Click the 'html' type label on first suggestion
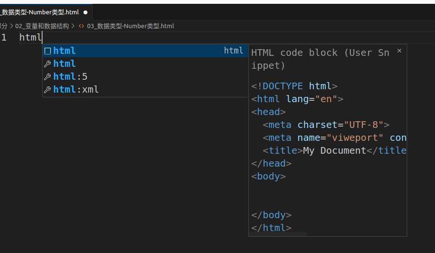The width and height of the screenshot is (435, 253). pos(234,51)
